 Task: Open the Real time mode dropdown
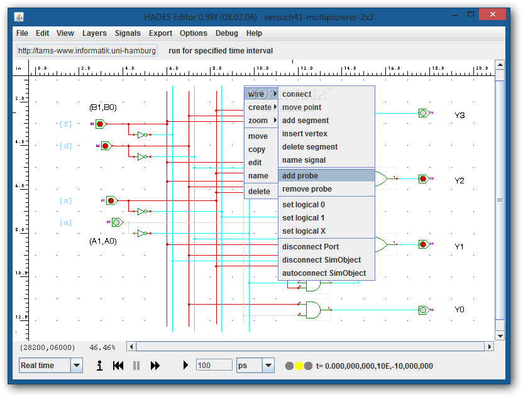click(77, 366)
